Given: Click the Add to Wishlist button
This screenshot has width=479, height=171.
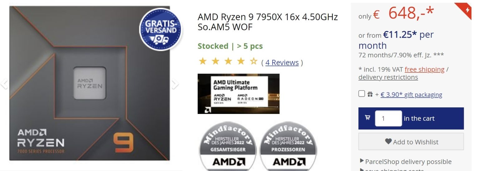Looking at the screenshot, I should coord(411,141).
